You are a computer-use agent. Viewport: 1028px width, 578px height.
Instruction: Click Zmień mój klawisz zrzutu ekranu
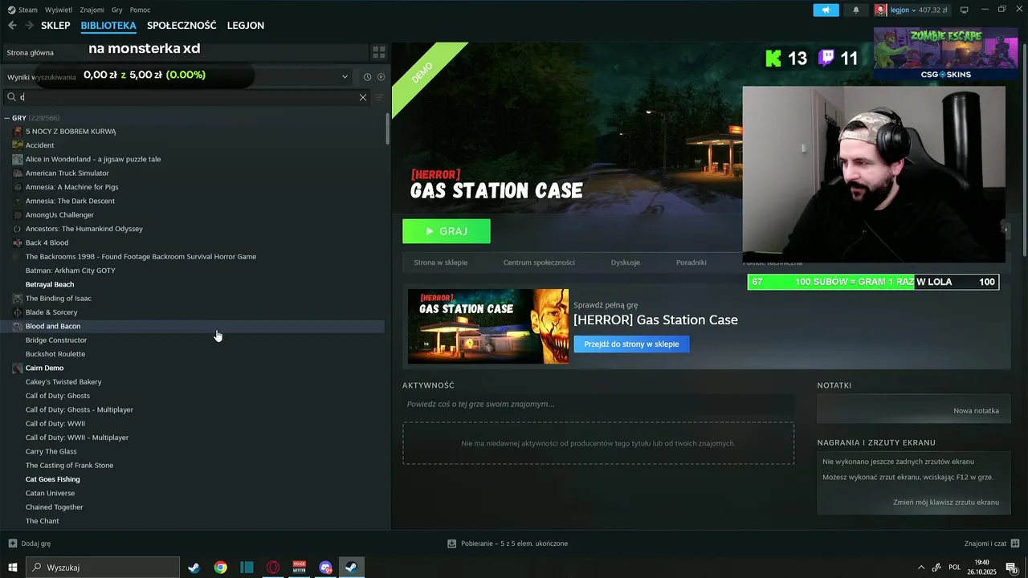946,503
